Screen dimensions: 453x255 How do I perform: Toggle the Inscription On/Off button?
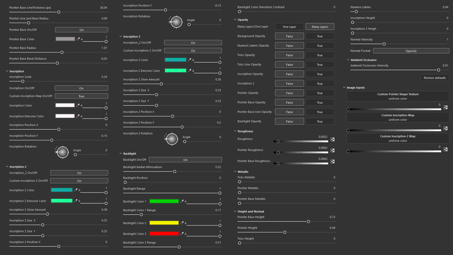point(81,88)
